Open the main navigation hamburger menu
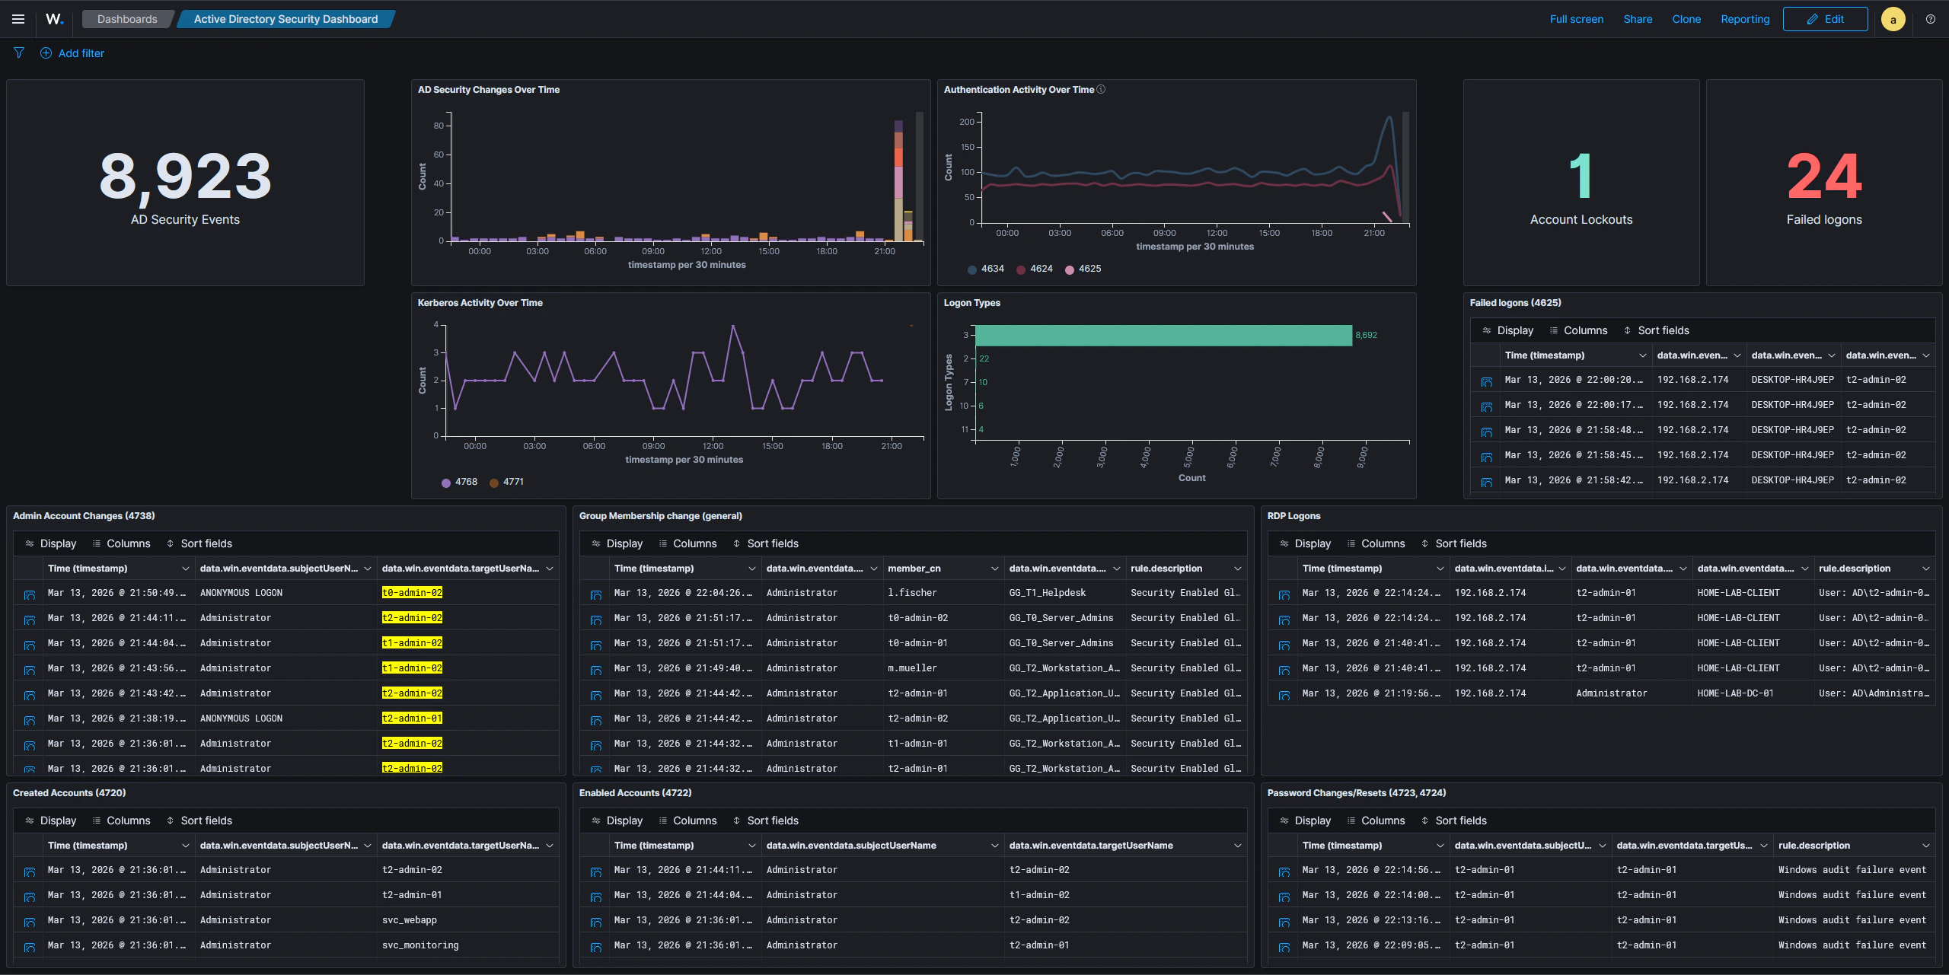Viewport: 1949px width, 975px height. [18, 19]
